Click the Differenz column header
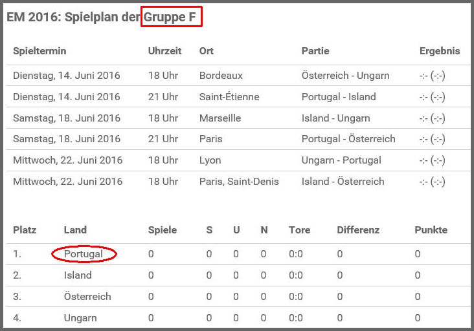 click(358, 230)
